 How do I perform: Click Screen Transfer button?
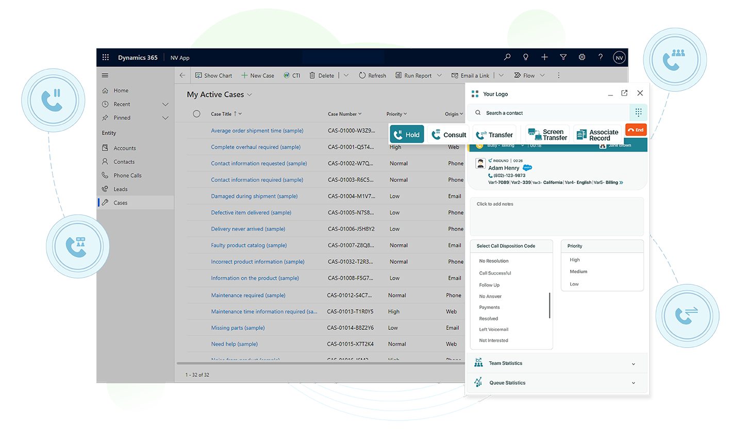(x=547, y=135)
